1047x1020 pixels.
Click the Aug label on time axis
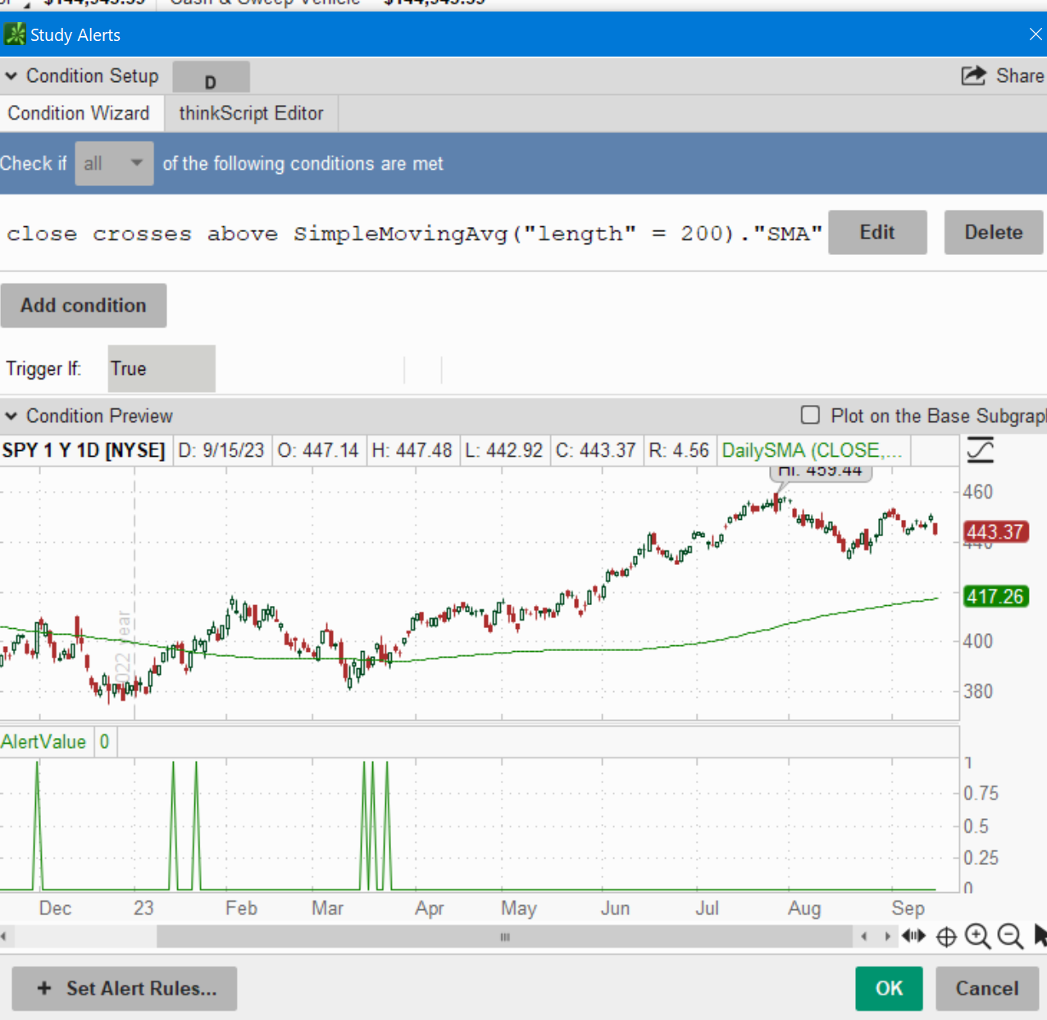pyautogui.click(x=804, y=908)
